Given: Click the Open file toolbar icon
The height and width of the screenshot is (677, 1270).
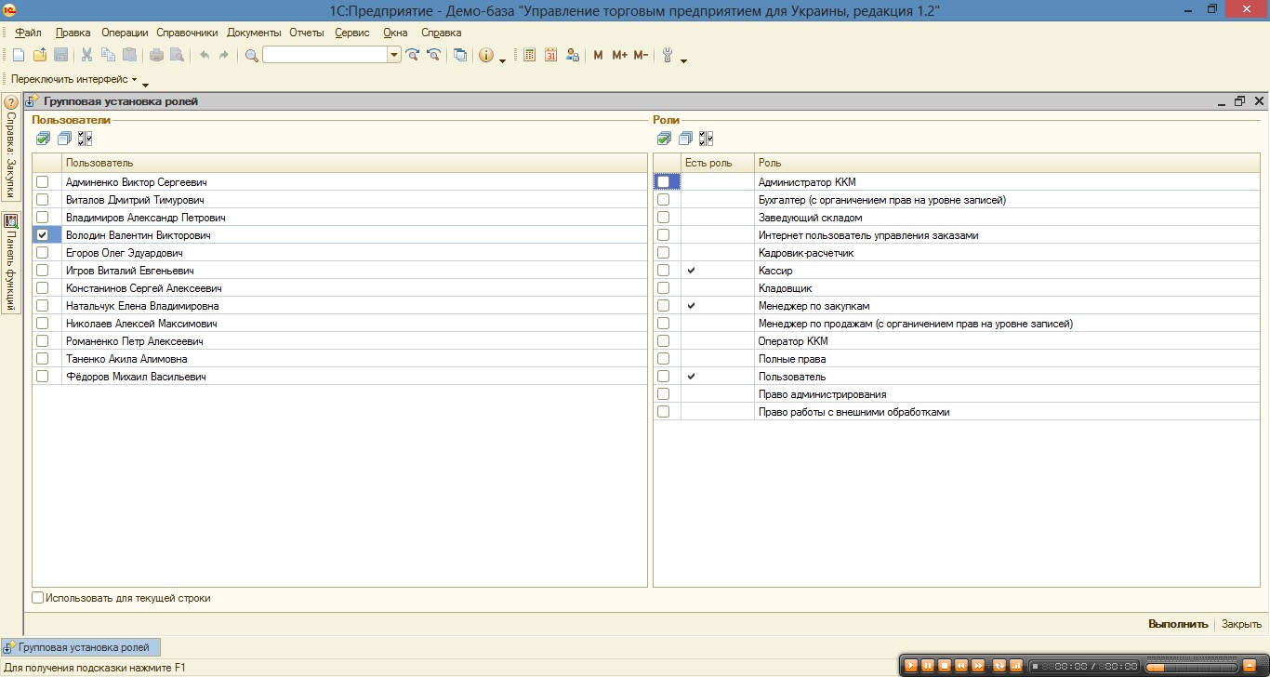Looking at the screenshot, I should tap(40, 55).
